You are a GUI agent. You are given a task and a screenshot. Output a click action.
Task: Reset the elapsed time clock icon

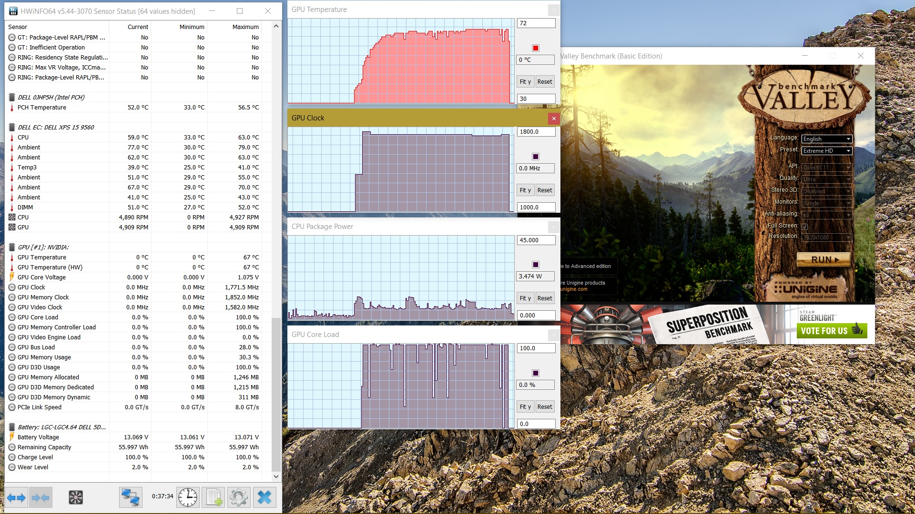pos(188,498)
